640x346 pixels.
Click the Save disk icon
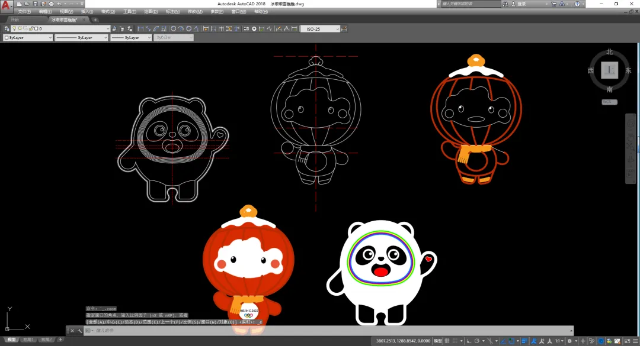point(35,4)
